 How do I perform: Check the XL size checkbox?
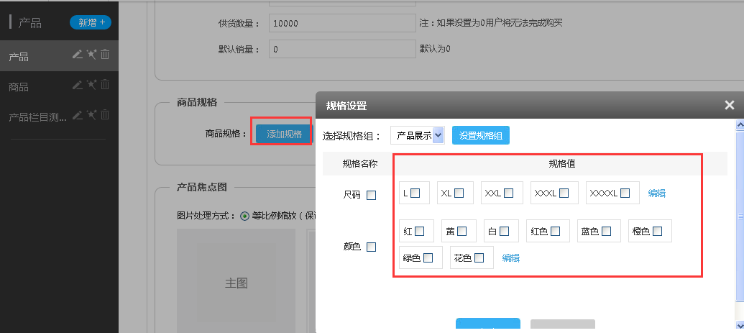pos(459,193)
